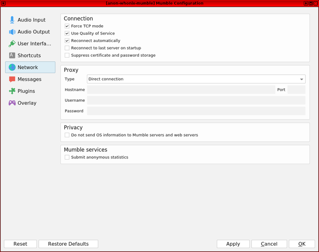Open the window menu in title bar
The width and height of the screenshot is (319, 252).
point(3,3)
